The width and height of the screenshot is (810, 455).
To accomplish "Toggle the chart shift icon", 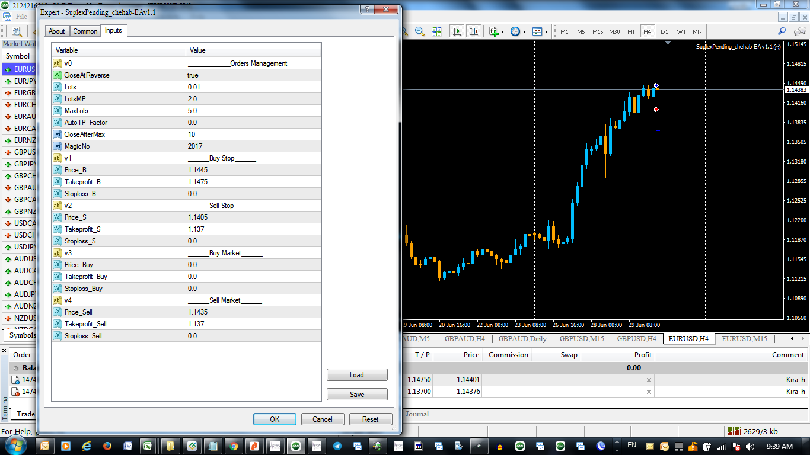I will point(473,31).
